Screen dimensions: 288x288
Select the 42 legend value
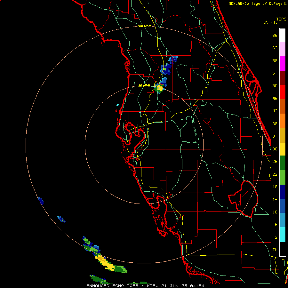tap(275, 111)
